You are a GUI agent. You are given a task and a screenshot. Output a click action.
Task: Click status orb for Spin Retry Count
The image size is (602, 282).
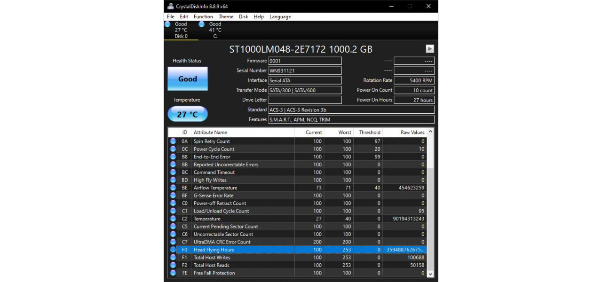coord(173,141)
